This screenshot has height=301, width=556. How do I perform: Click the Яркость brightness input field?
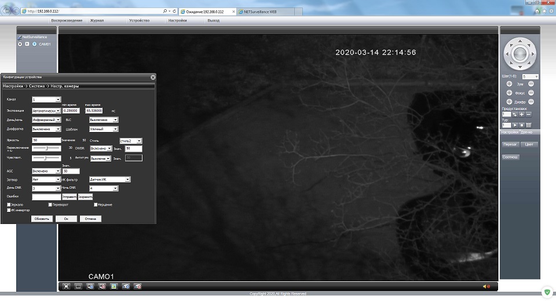point(46,140)
